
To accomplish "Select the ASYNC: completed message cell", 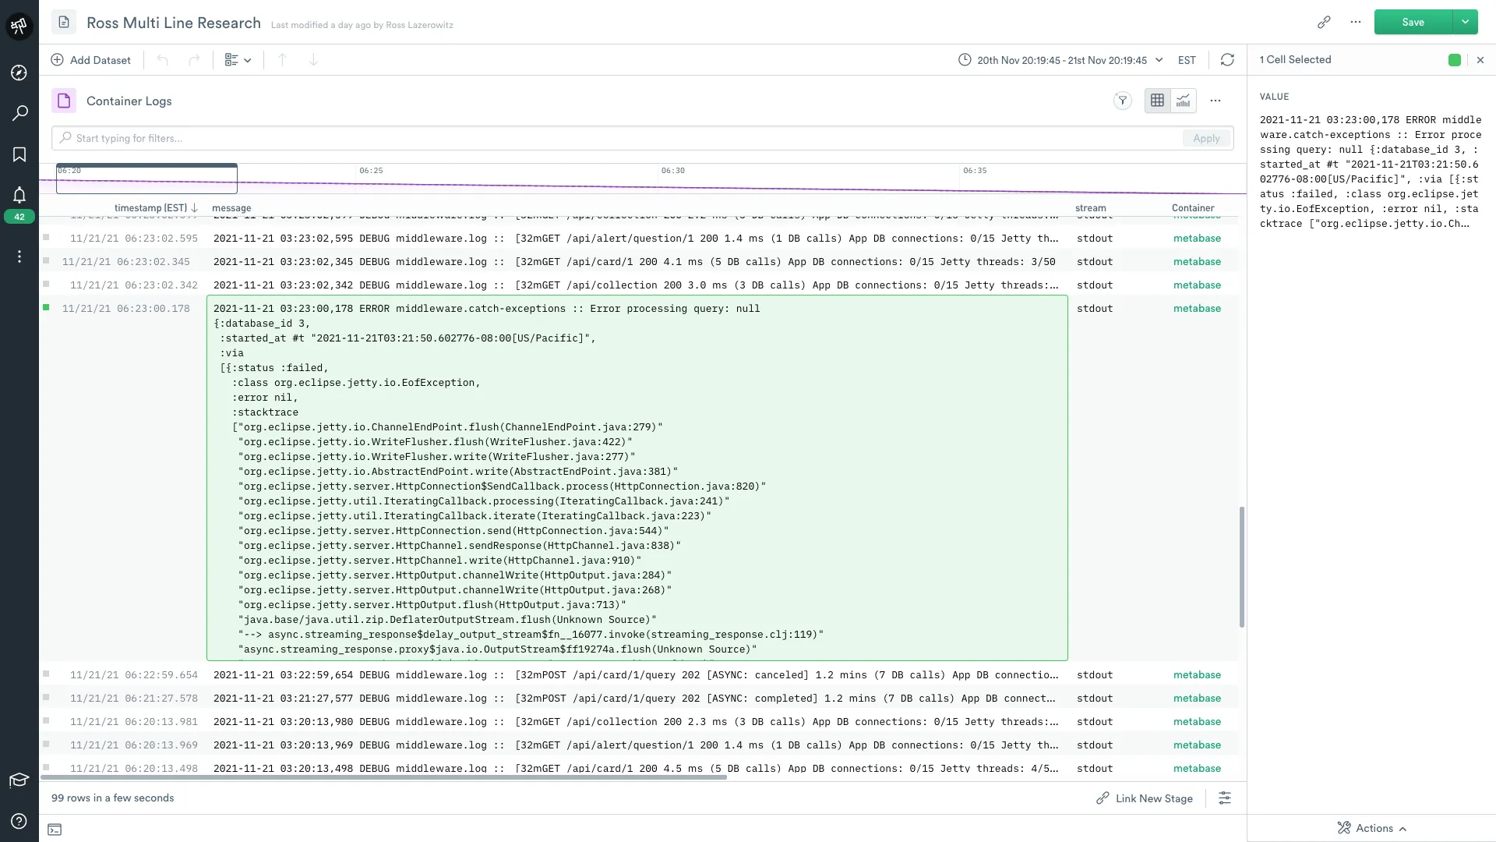I will click(x=637, y=699).
